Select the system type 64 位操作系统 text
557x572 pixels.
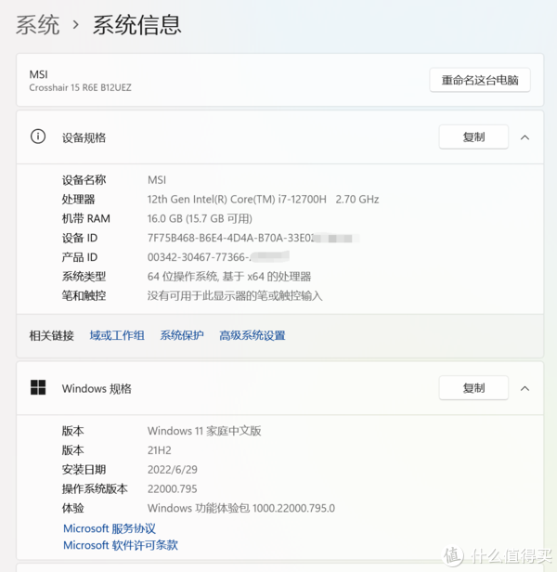[229, 277]
